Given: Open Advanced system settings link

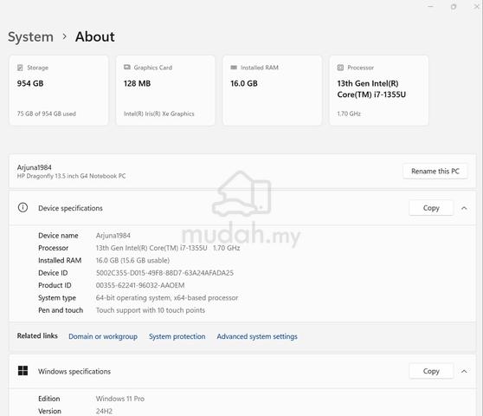Looking at the screenshot, I should (257, 336).
